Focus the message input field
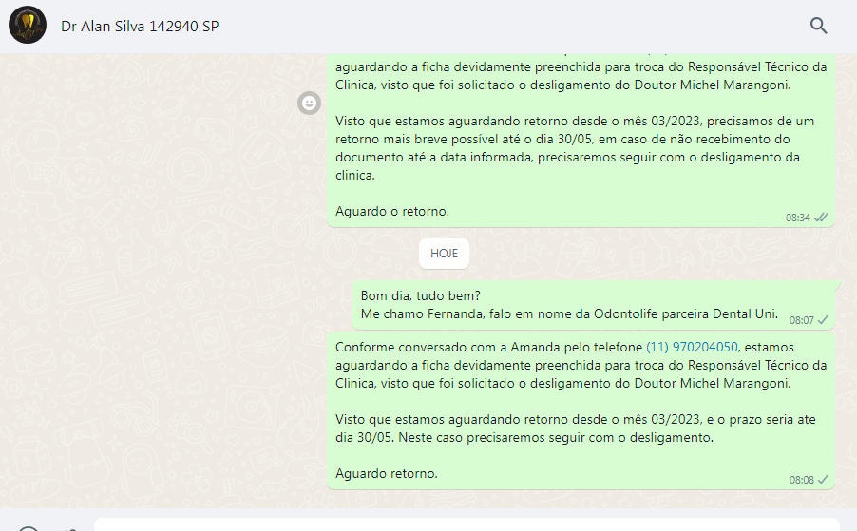This screenshot has height=531, width=857. click(467, 524)
